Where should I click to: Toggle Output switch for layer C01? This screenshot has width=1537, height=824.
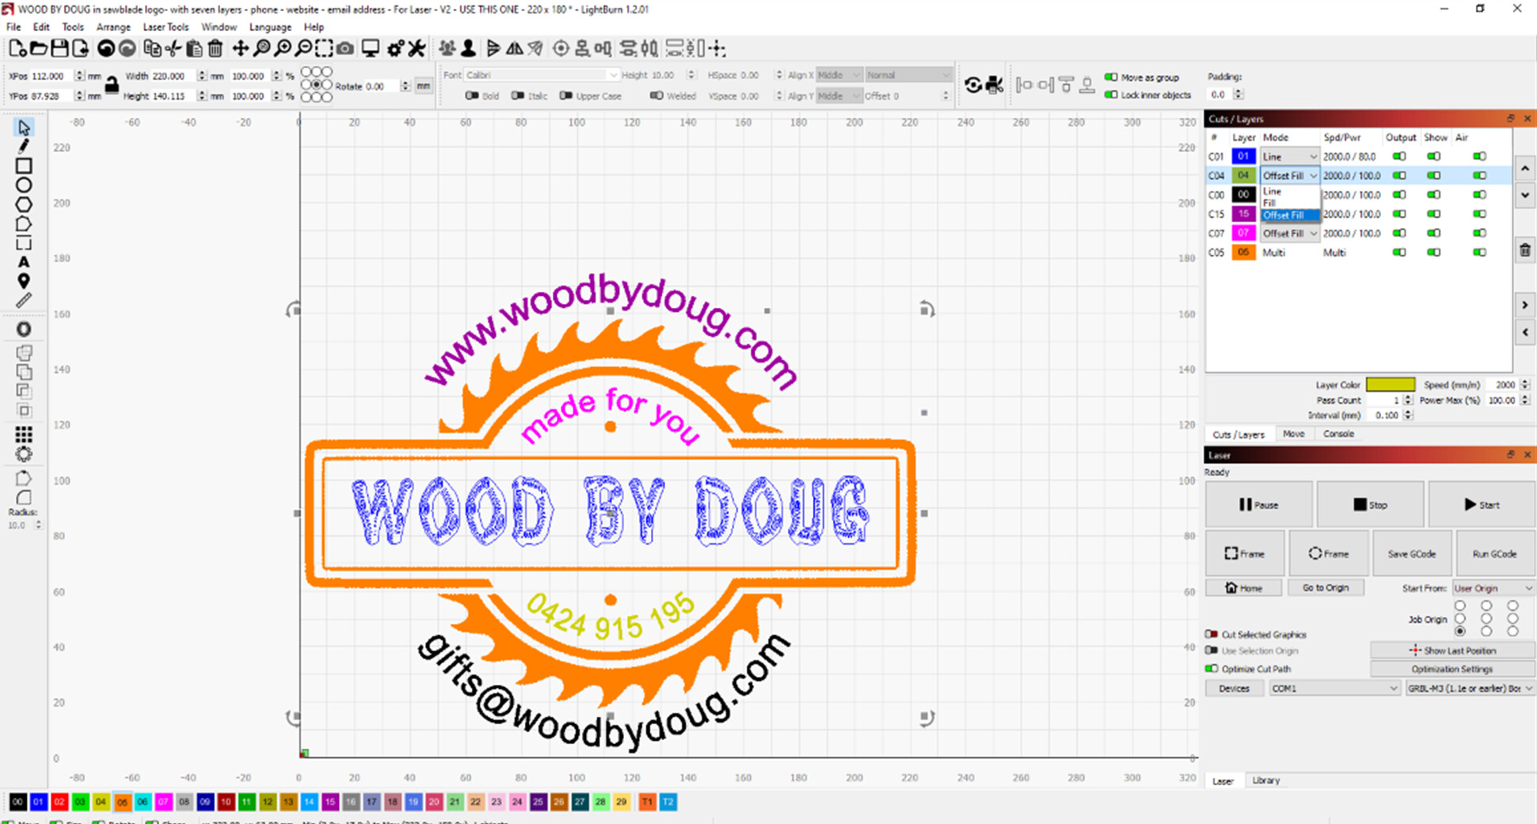1399,157
